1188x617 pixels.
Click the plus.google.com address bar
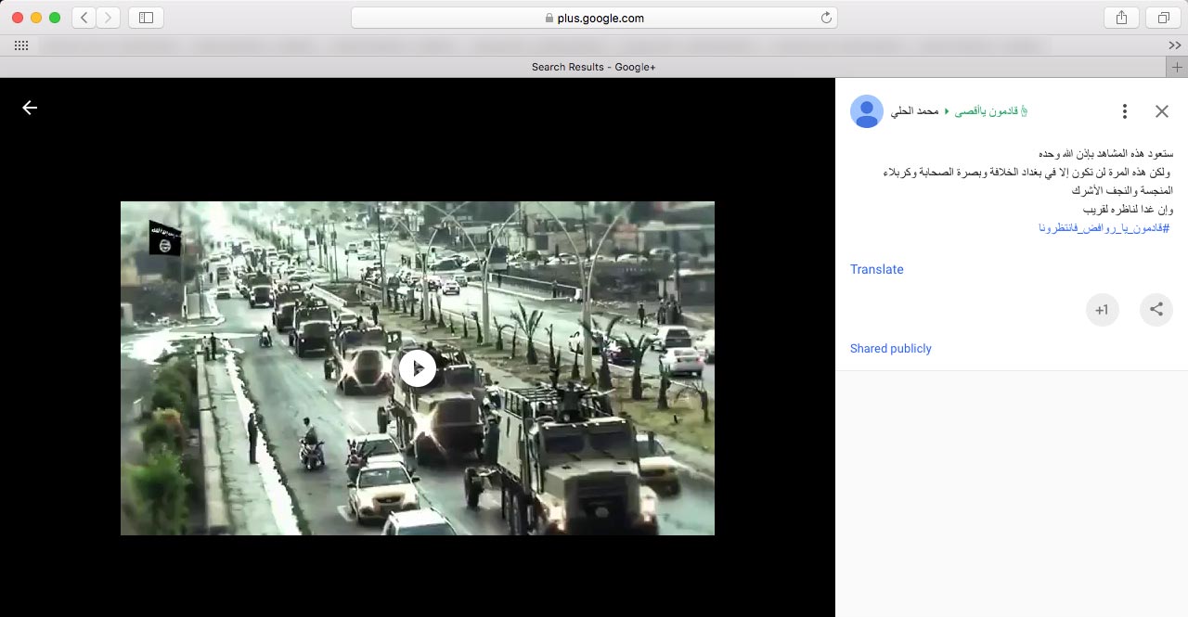594,18
